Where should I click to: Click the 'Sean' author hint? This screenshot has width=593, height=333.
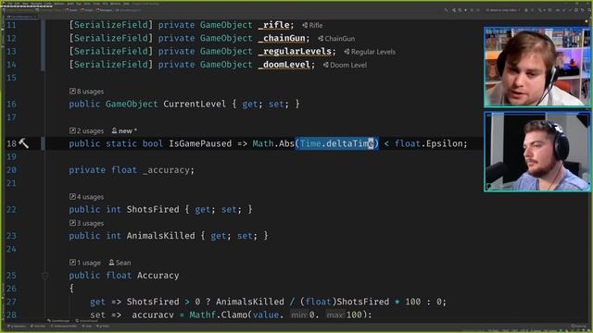pos(120,263)
